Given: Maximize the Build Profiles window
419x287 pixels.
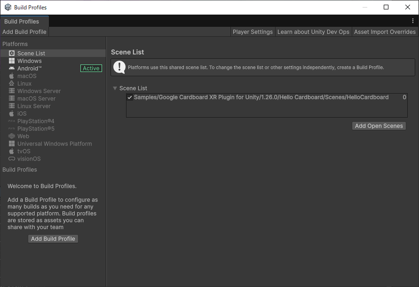Looking at the screenshot, I should click(386, 7).
